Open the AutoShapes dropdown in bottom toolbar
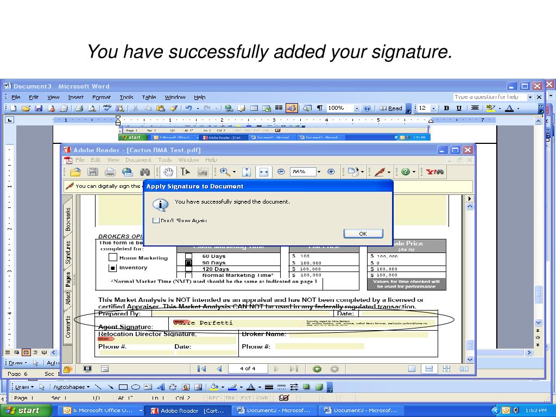Image resolution: width=556 pixels, height=417 pixels. (x=71, y=387)
